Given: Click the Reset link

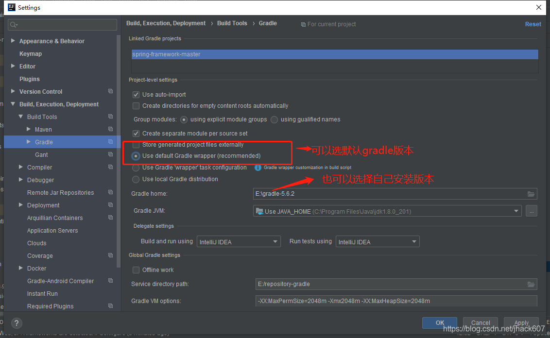Looking at the screenshot, I should [533, 24].
